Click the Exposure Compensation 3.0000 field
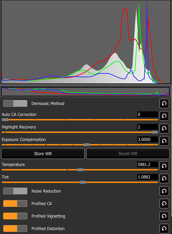The image size is (172, 234). (x=148, y=139)
